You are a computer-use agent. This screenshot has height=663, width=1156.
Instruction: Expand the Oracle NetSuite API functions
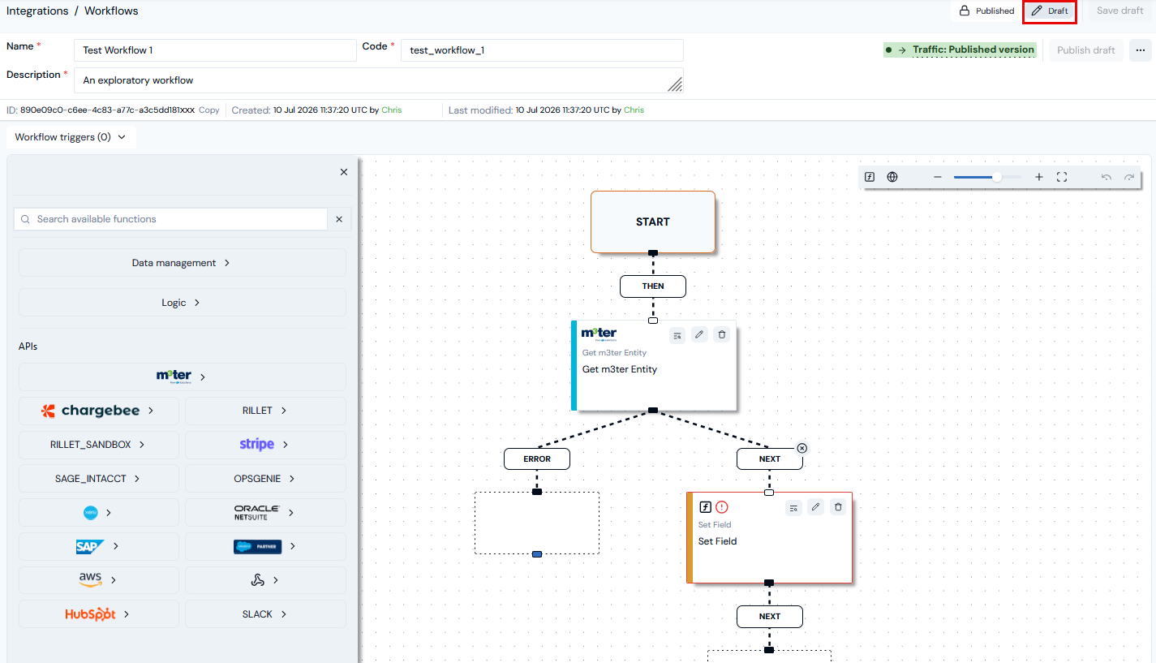click(265, 513)
